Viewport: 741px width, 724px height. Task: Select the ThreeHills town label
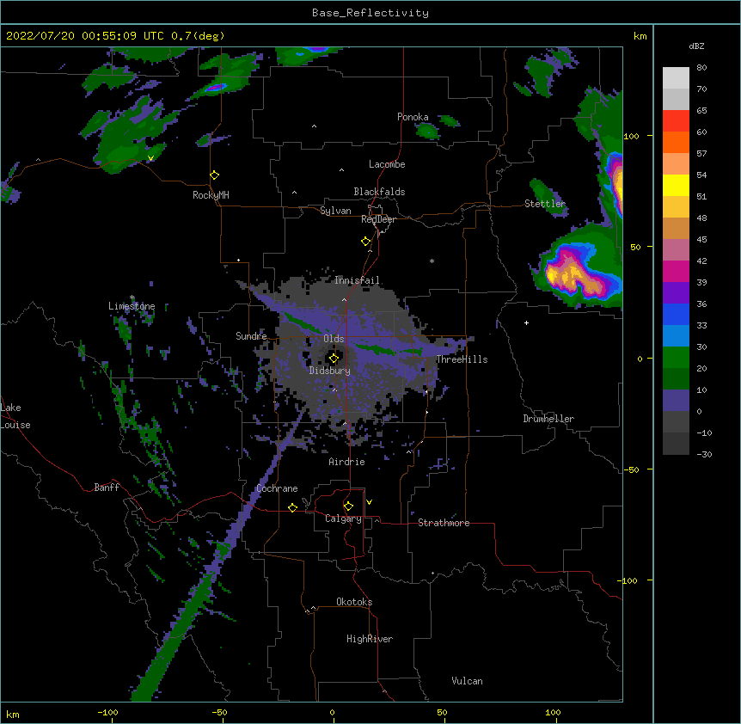(462, 359)
